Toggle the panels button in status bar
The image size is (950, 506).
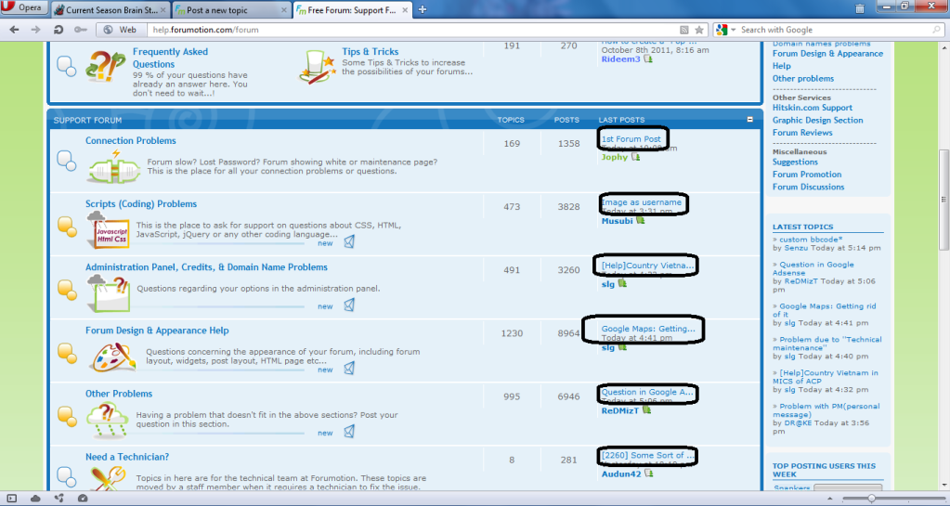12,499
